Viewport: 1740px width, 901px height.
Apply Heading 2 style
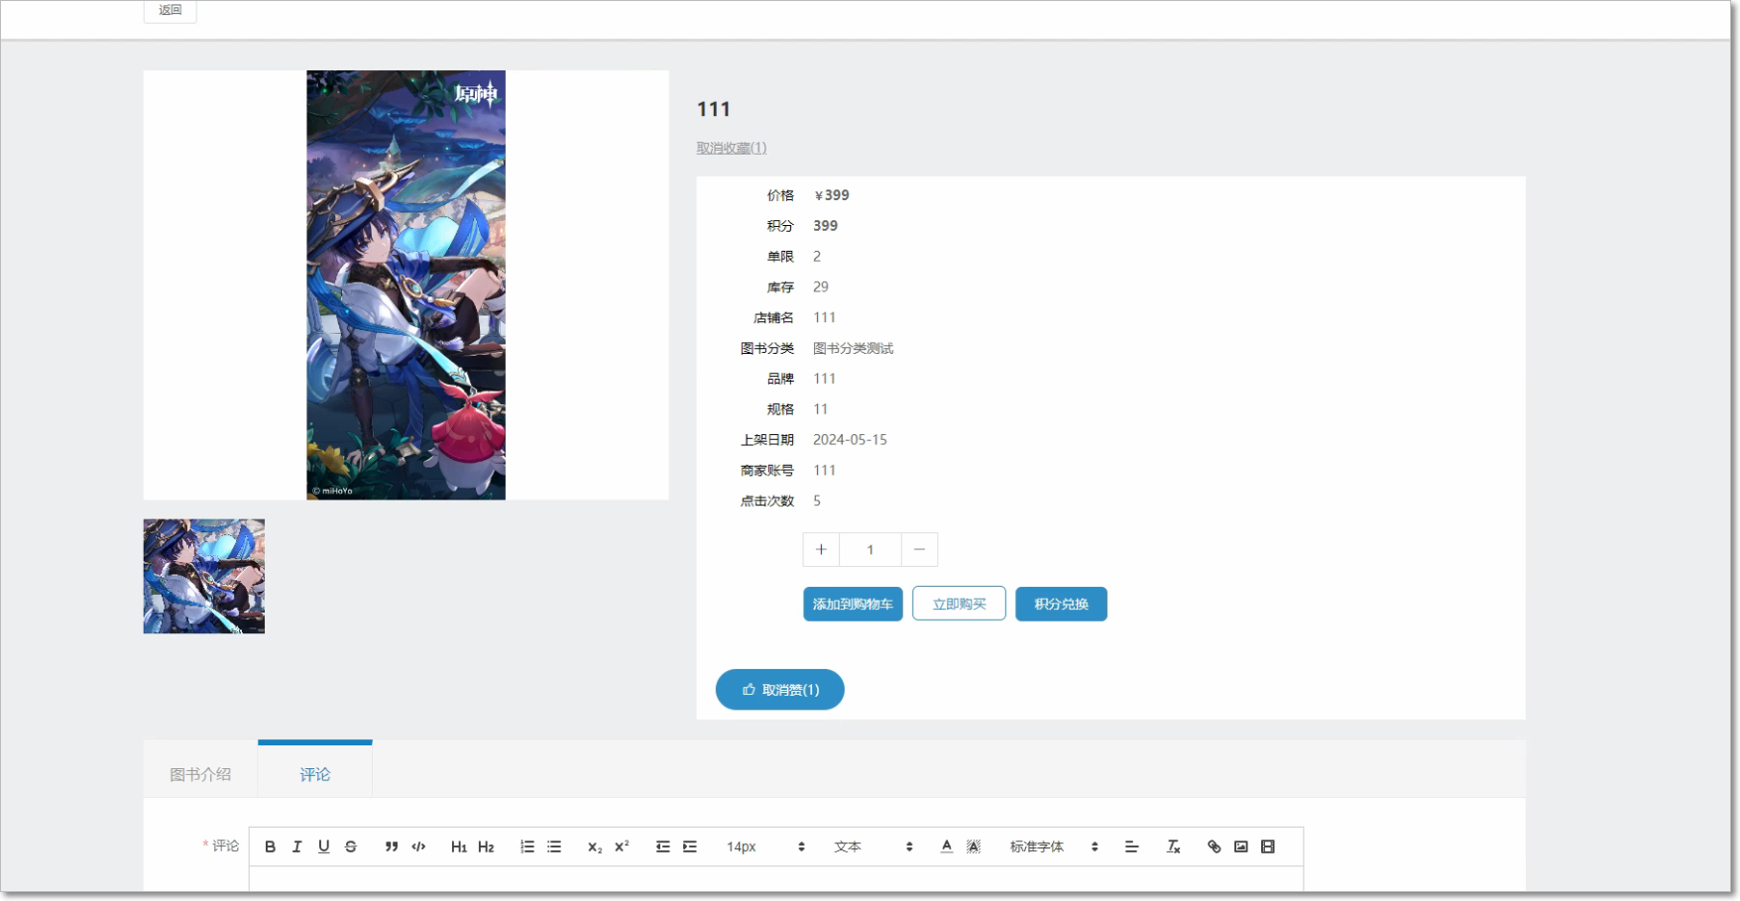coord(486,846)
